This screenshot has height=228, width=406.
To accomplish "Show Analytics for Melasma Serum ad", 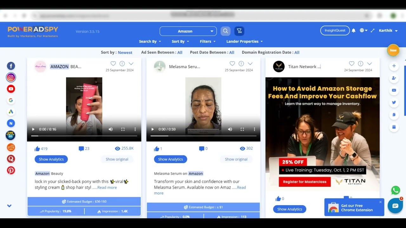I will pos(170,159).
